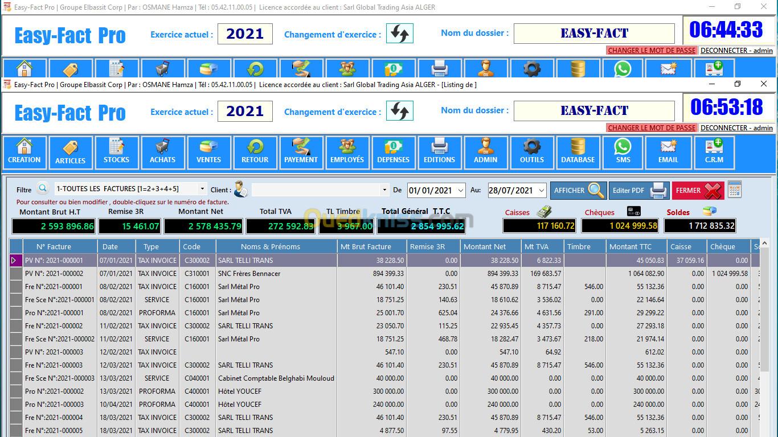778x437 pixels.
Task: Open the PAYEMENT module
Action: tap(301, 152)
